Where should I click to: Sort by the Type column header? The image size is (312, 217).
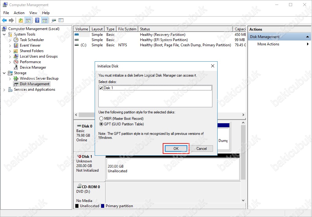110,29
